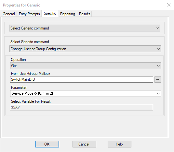Click the Service Mode -> (0, 1 or 2) text
Screen dimensions: 174x152
coord(33,93)
